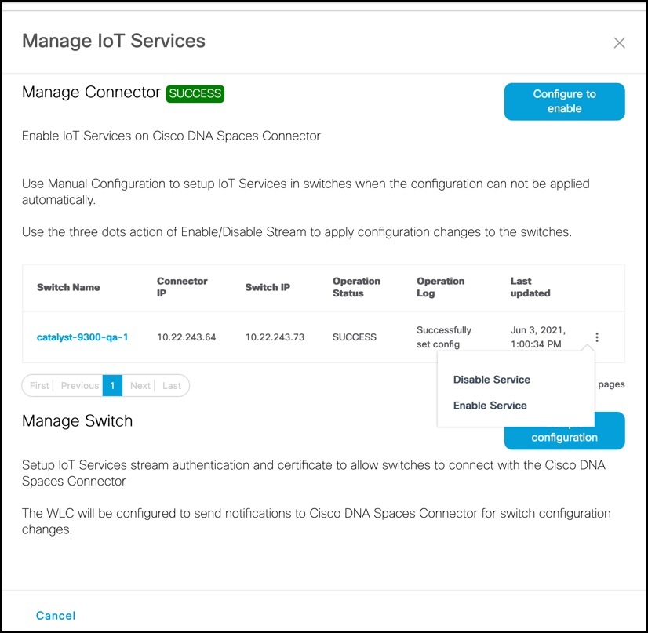This screenshot has height=633, width=648.
Task: Jump to the Last page of switches
Action: (171, 385)
